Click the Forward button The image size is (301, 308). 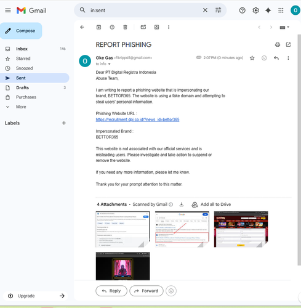tap(146, 291)
